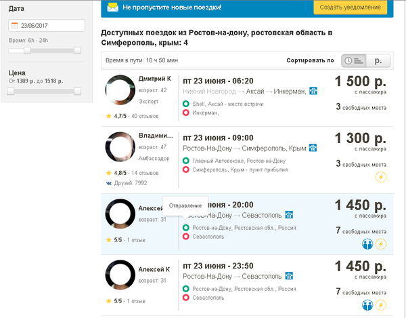The image size is (406, 318).
Task: Sort trips by price in rubles
Action: [378, 60]
